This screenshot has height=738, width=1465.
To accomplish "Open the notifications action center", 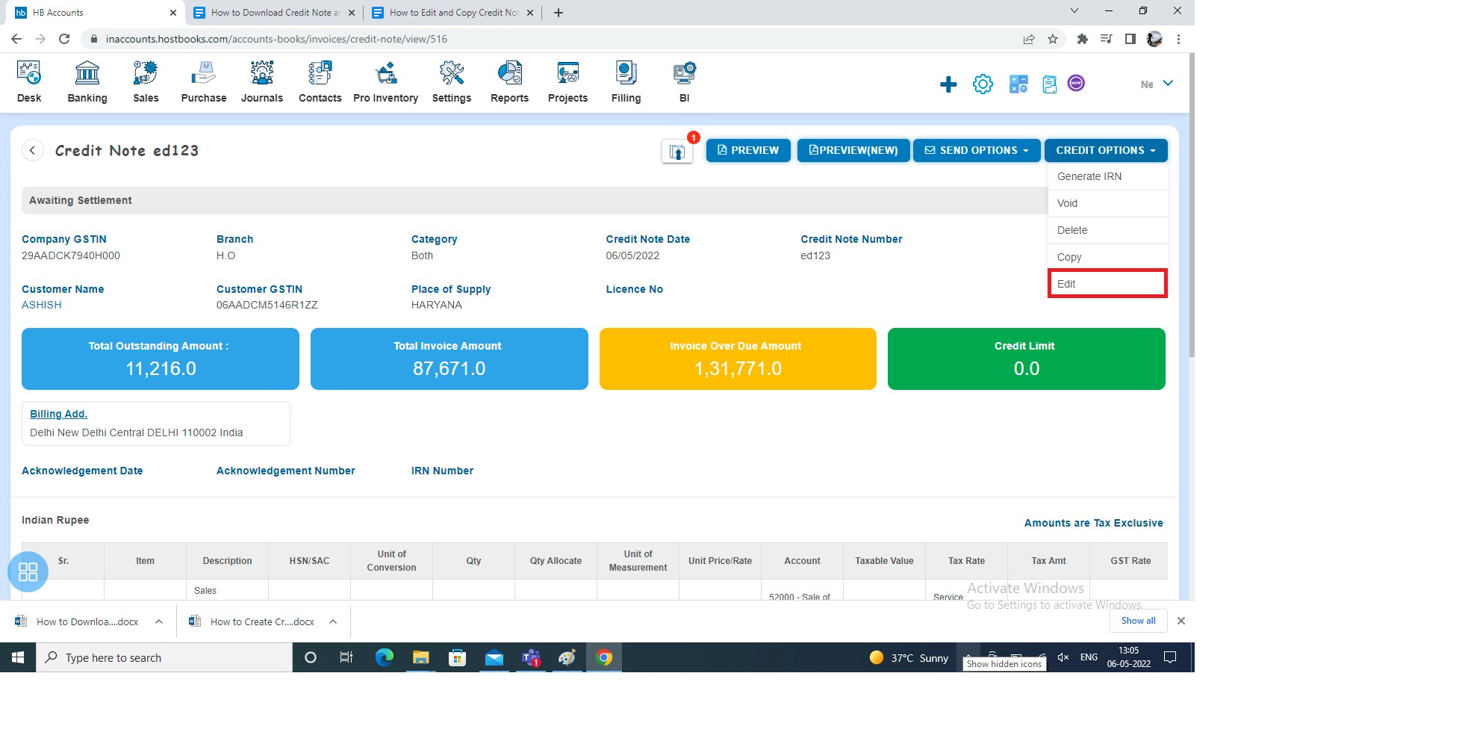I will (x=1170, y=657).
